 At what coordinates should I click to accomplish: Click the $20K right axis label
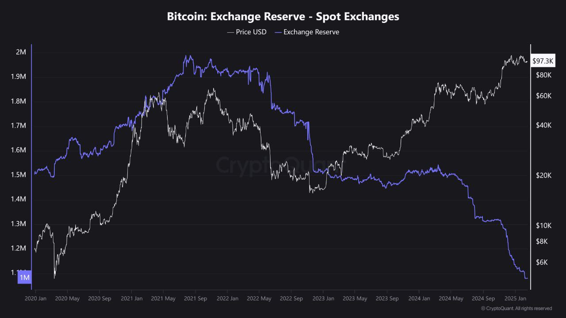coord(543,175)
